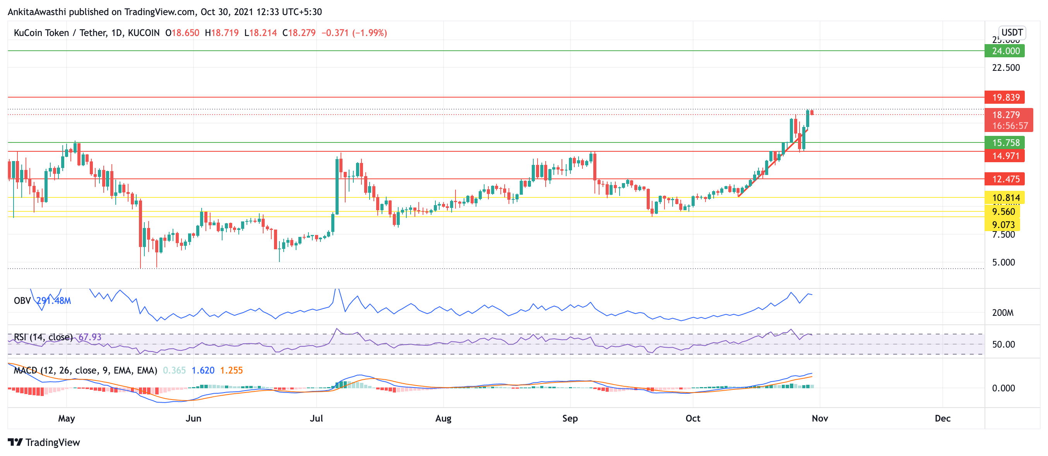Select the 12.475 red price label

tap(1005, 179)
